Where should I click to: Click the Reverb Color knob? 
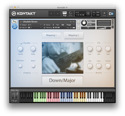[x=99, y=66]
